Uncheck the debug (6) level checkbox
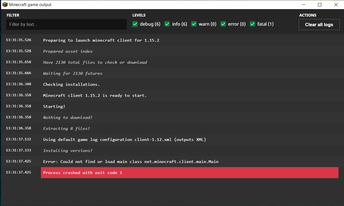The height and width of the screenshot is (206, 344). coord(135,24)
